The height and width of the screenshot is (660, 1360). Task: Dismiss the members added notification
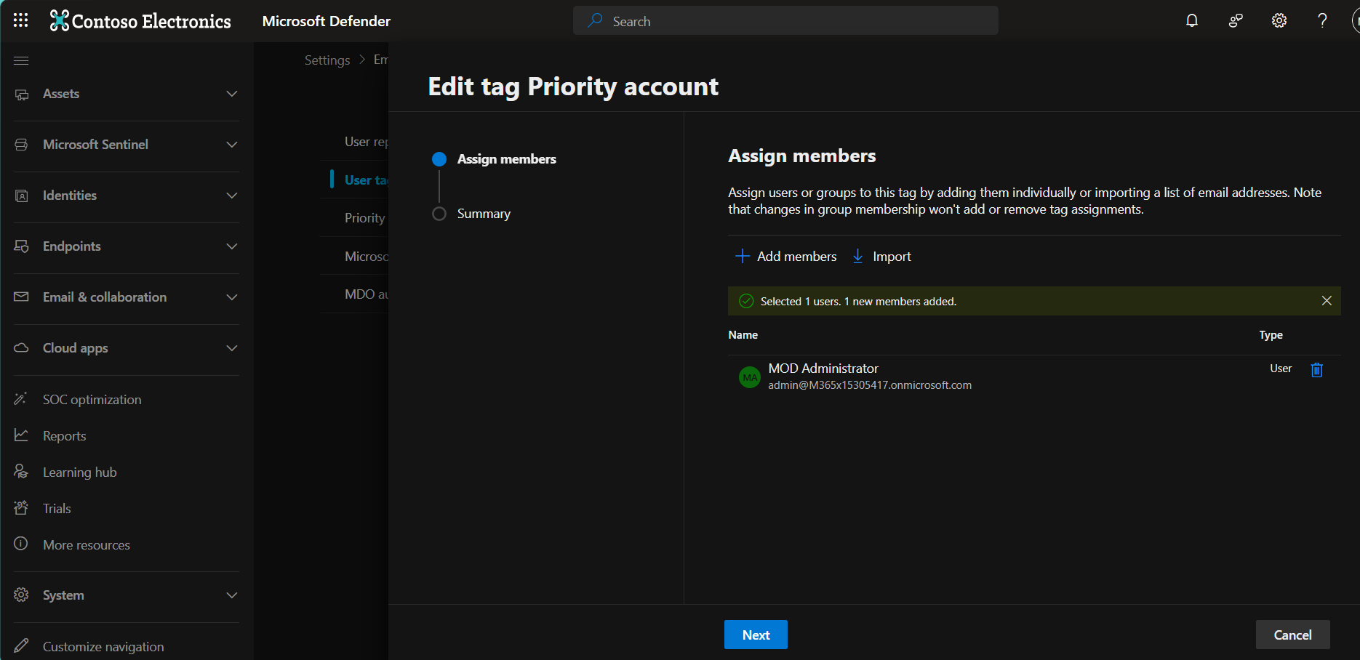coord(1327,301)
